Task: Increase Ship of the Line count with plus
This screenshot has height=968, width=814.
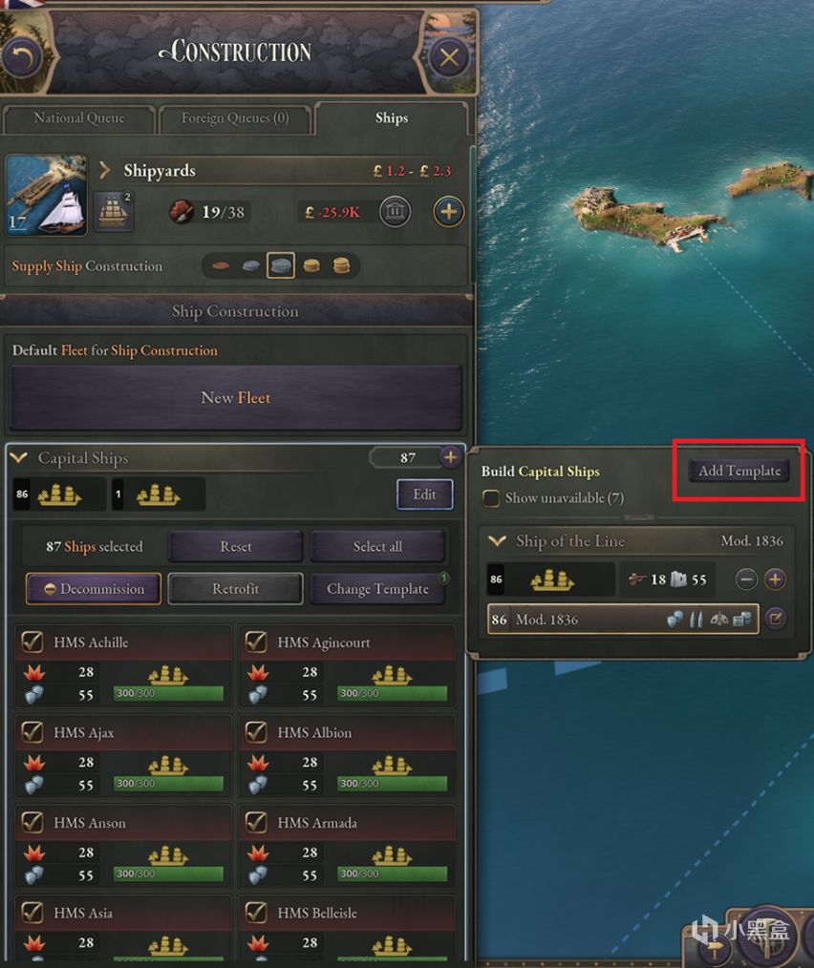Action: (775, 579)
